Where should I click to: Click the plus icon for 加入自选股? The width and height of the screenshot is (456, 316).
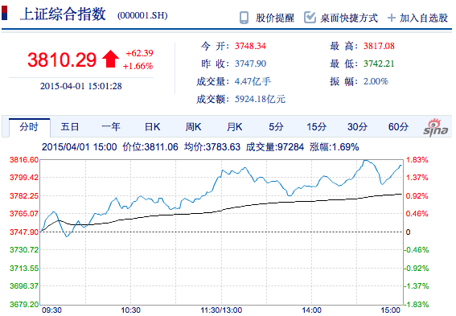point(392,18)
